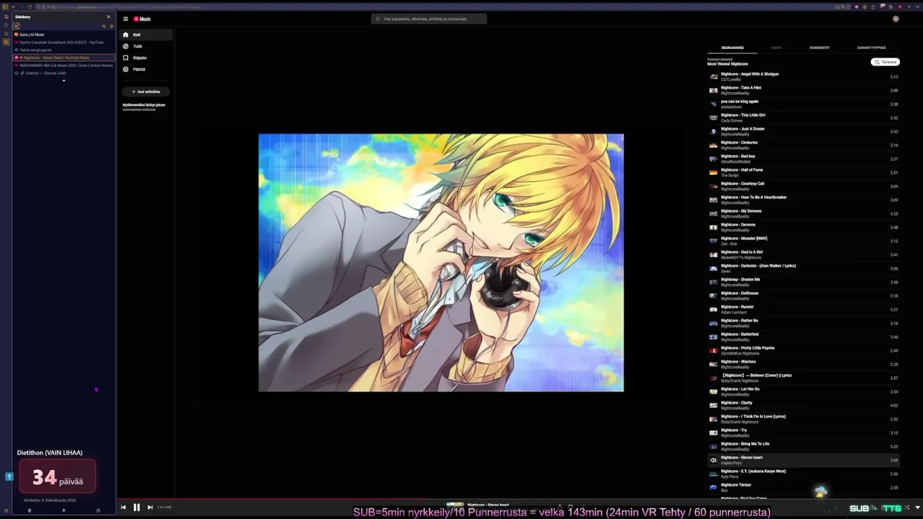Screen dimensions: 923x519
Task: Click the search magnifier icon in the search bar
Action: point(377,19)
